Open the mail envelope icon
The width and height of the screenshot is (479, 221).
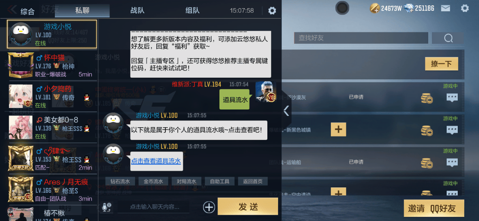point(445,8)
